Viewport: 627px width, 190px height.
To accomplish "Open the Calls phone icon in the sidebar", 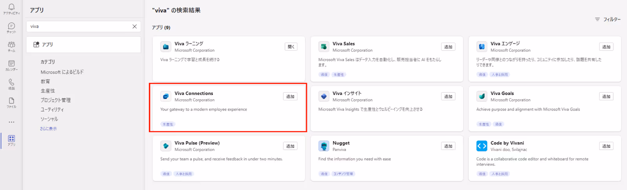I will pos(11,82).
